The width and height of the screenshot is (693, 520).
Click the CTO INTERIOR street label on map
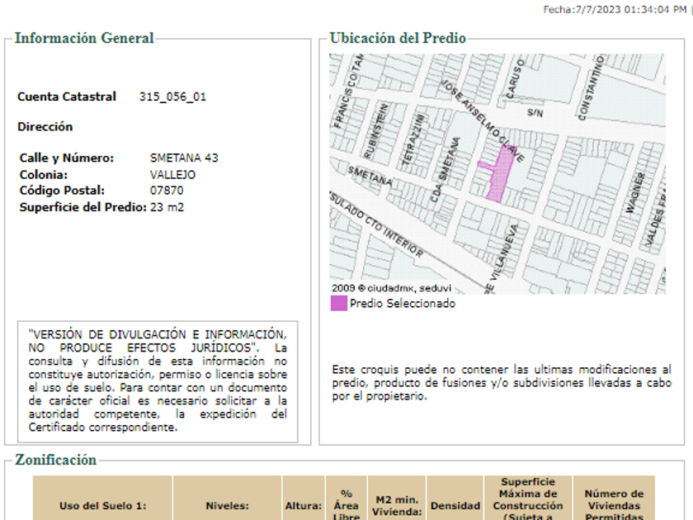394,235
